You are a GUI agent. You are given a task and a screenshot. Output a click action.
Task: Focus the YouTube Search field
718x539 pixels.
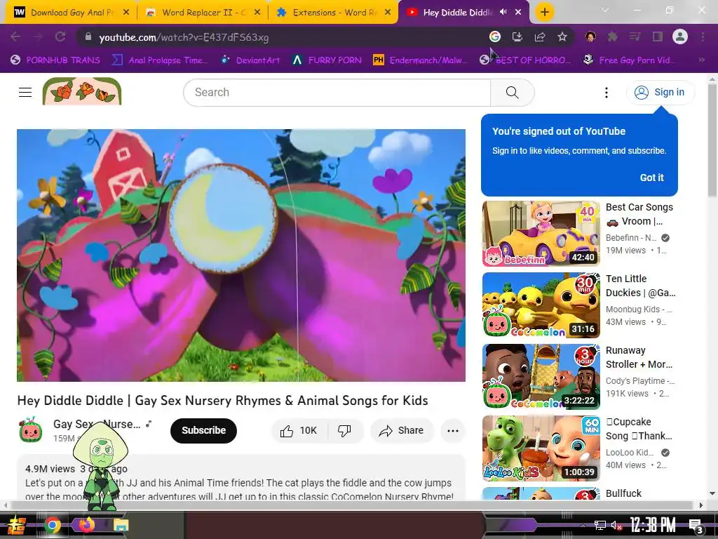[337, 93]
